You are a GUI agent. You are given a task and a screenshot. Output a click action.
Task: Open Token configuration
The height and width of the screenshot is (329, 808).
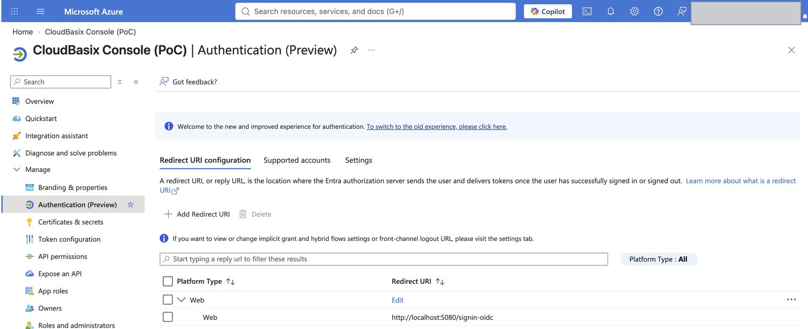(x=69, y=239)
